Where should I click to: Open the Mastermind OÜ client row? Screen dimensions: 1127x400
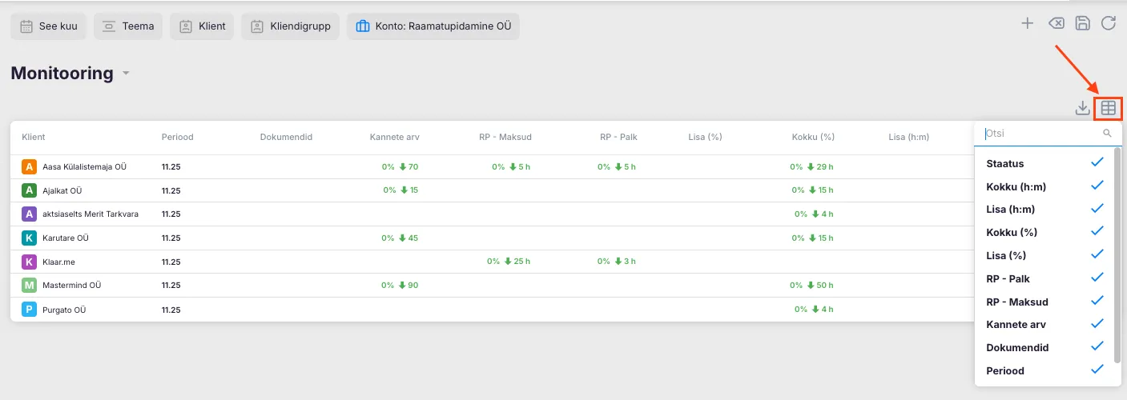pos(71,286)
